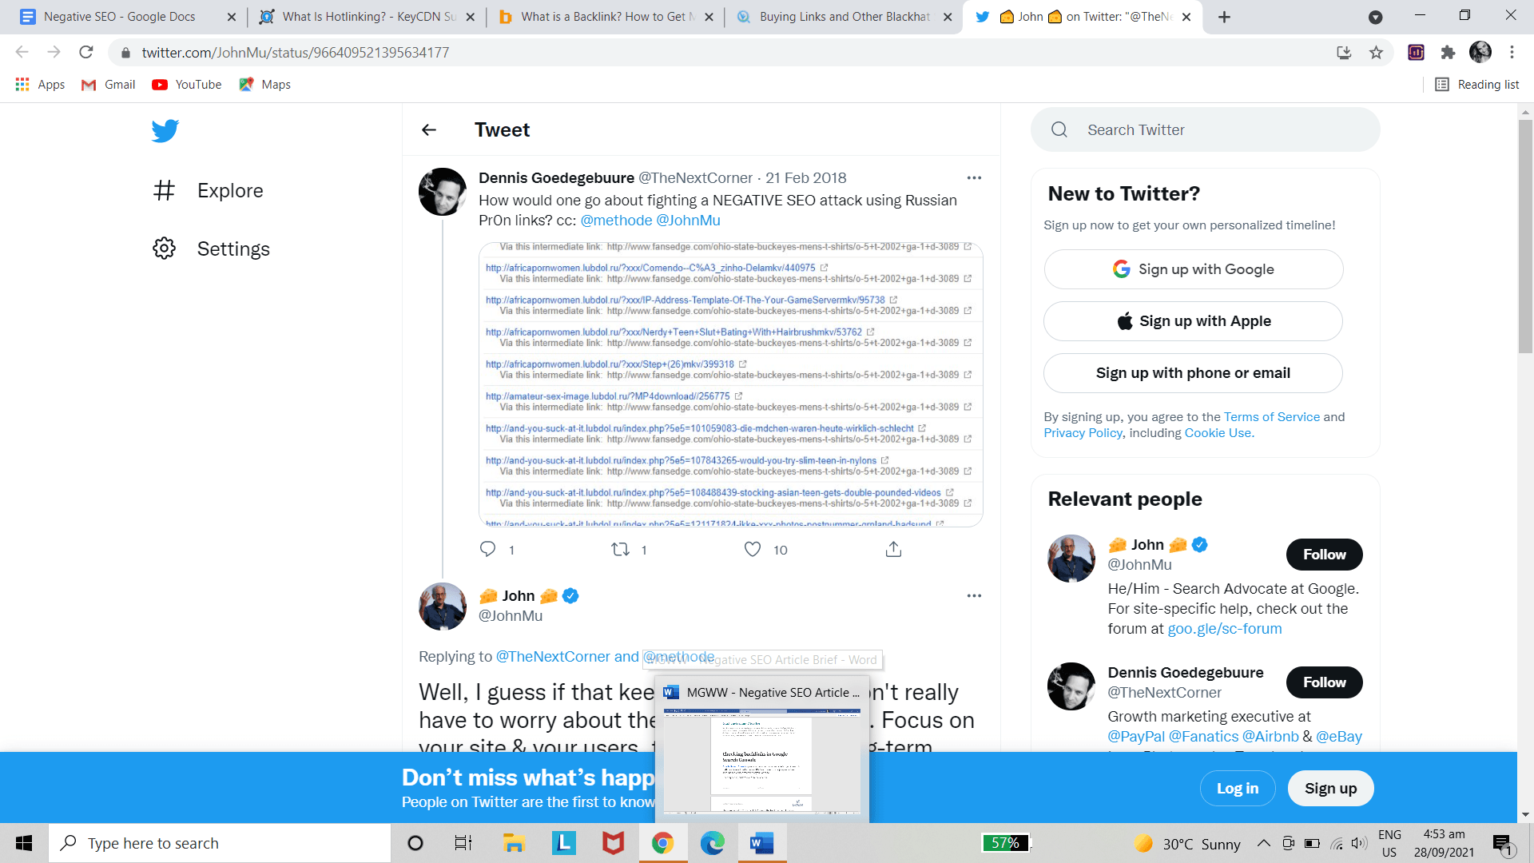1534x863 pixels.
Task: Click Sign up on bottom banner
Action: coord(1330,788)
